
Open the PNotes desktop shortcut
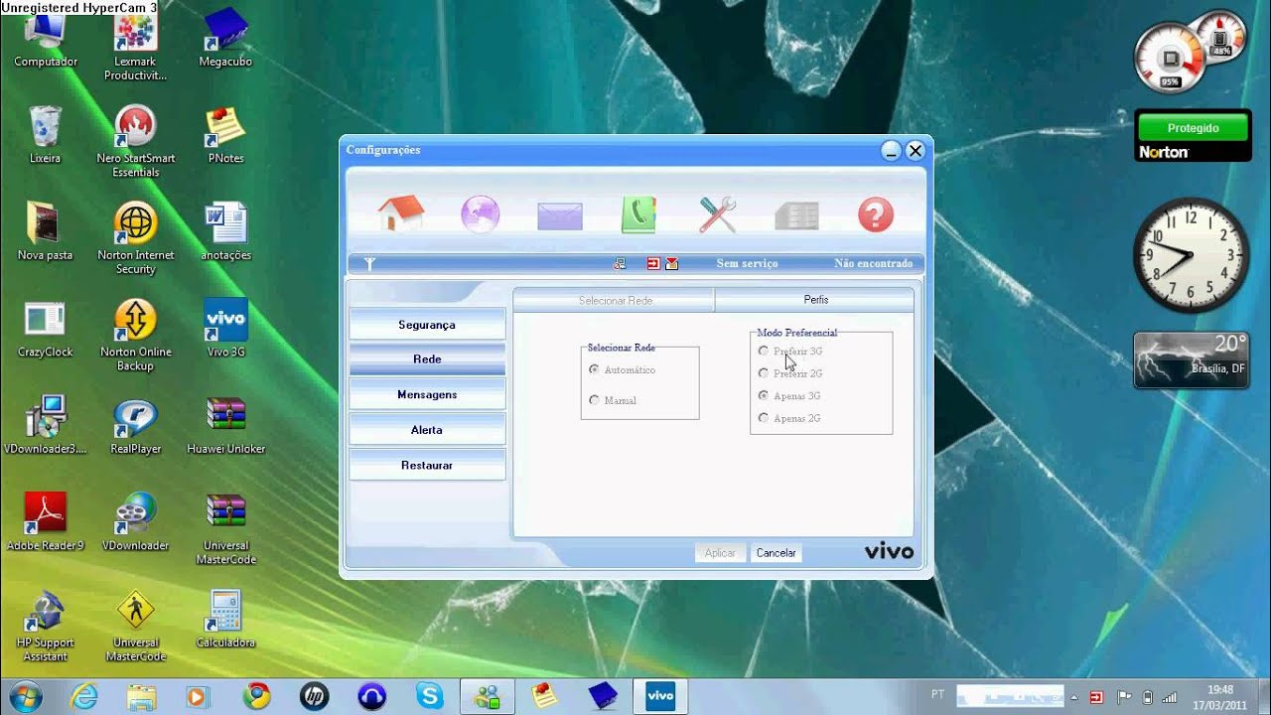(225, 135)
